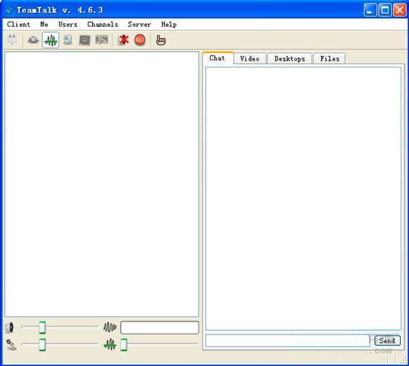Open the Server menu
The width and height of the screenshot is (409, 366).
pyautogui.click(x=139, y=25)
